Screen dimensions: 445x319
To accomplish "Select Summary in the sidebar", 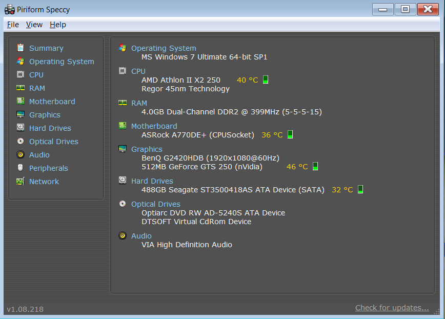I will click(x=46, y=48).
